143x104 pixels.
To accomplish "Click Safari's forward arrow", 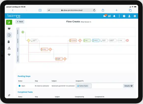I will click(x=26, y=10).
